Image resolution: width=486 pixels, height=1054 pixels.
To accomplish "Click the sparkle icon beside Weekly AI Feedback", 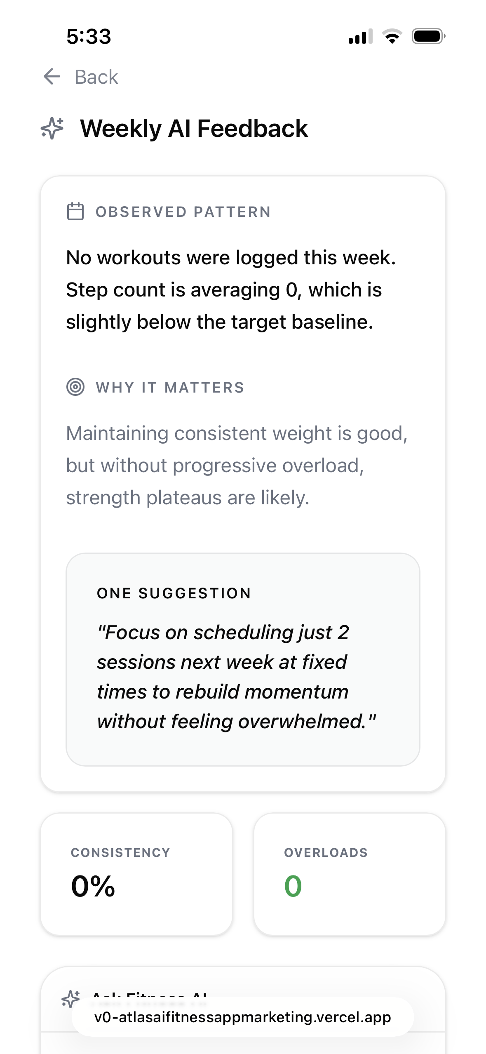I will pos(52,128).
